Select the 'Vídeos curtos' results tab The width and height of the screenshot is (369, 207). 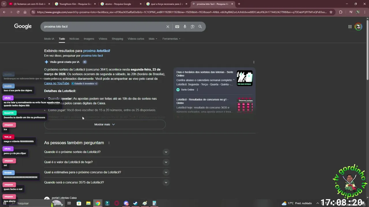coord(136,39)
